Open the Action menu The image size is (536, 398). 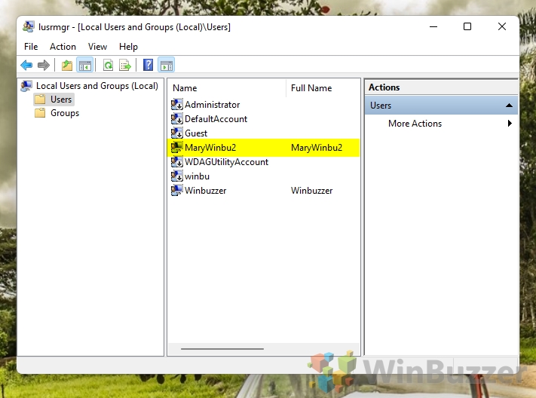pos(63,47)
